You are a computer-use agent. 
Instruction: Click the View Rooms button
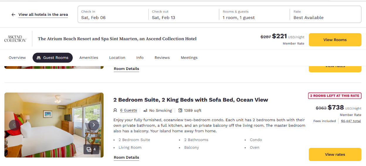pos(335,40)
